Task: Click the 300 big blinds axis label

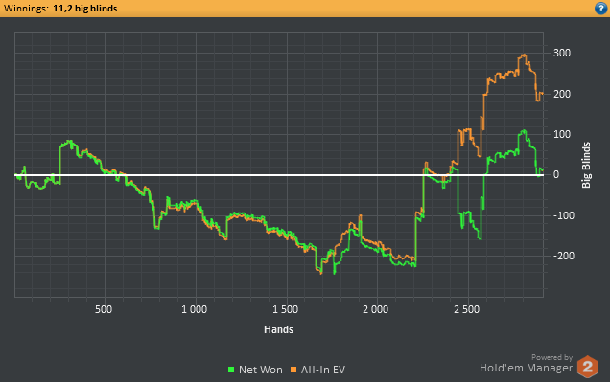Action: click(x=562, y=53)
